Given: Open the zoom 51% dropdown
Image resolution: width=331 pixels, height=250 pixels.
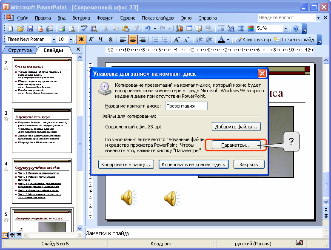Looking at the screenshot, I should click(x=285, y=28).
